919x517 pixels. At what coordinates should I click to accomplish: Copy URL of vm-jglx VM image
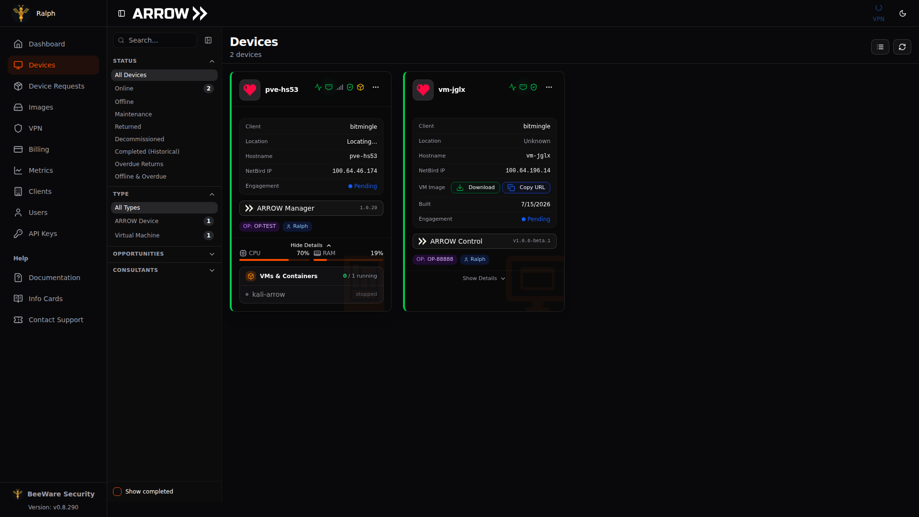(x=526, y=188)
